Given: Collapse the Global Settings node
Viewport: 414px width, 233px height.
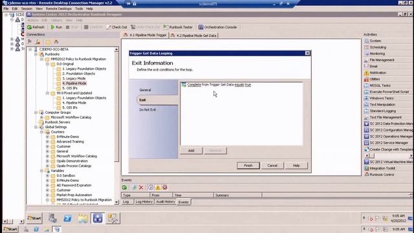Looking at the screenshot, I should [36, 127].
